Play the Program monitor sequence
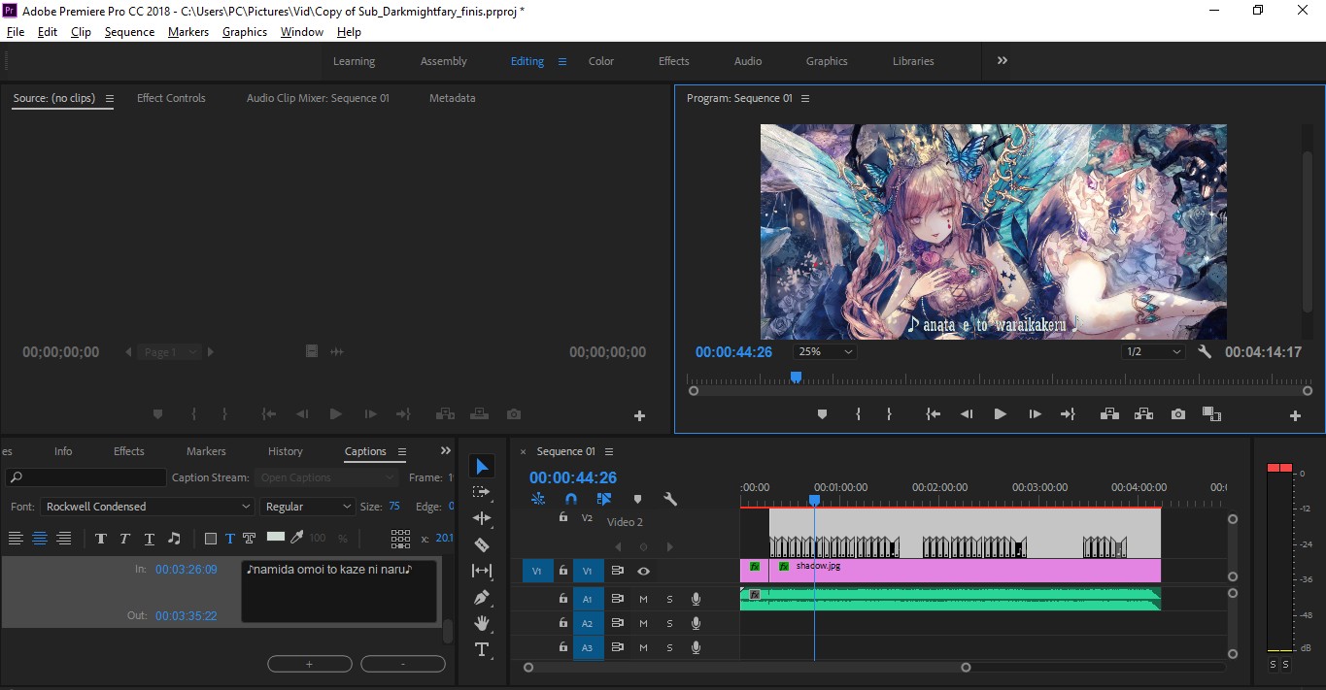The width and height of the screenshot is (1326, 690). coord(1000,414)
